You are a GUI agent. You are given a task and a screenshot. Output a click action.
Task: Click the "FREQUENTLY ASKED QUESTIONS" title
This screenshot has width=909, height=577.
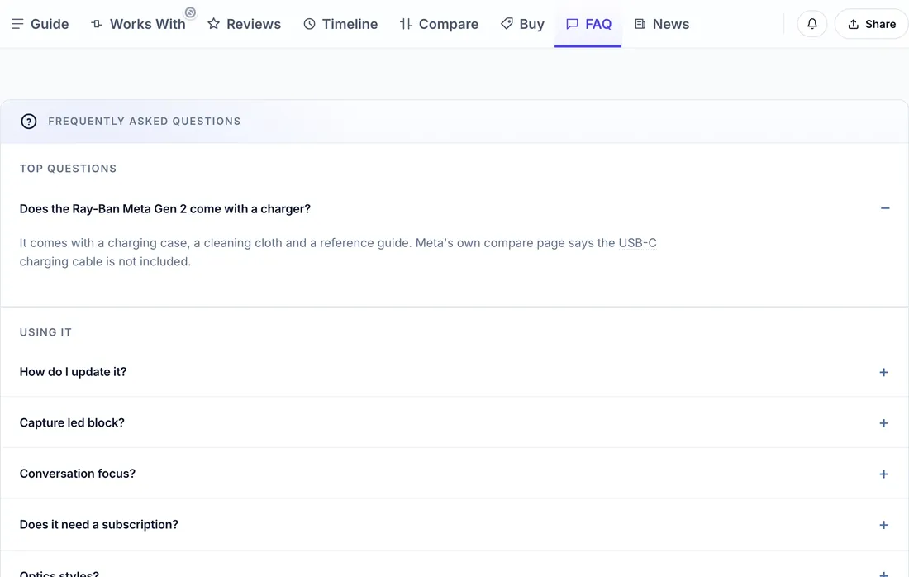(145, 122)
